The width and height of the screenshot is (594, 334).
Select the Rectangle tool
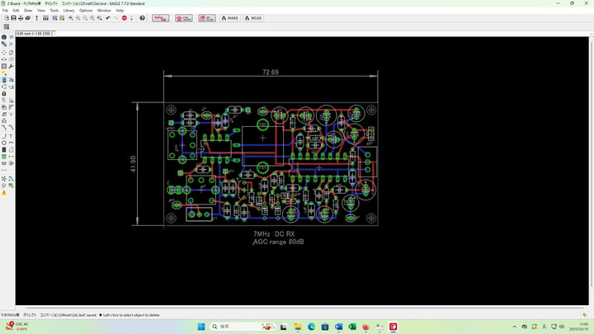[4, 150]
